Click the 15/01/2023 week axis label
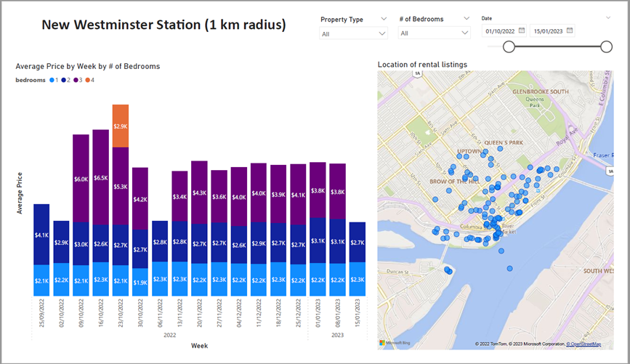 [x=358, y=313]
